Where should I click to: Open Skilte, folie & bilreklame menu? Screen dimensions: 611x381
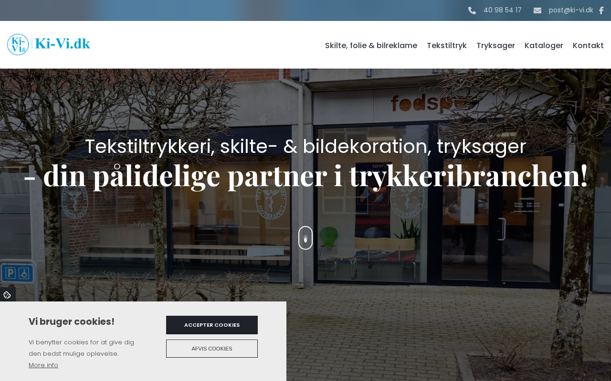(x=371, y=45)
